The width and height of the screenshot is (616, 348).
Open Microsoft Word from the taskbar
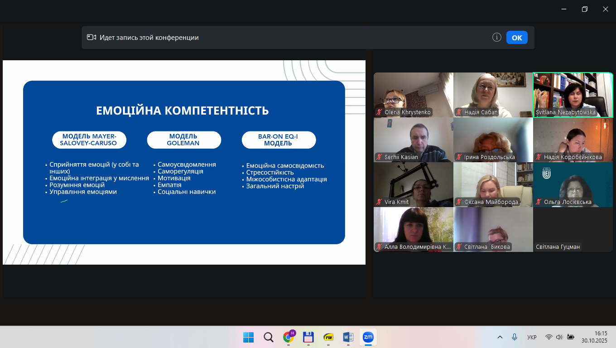tap(348, 337)
